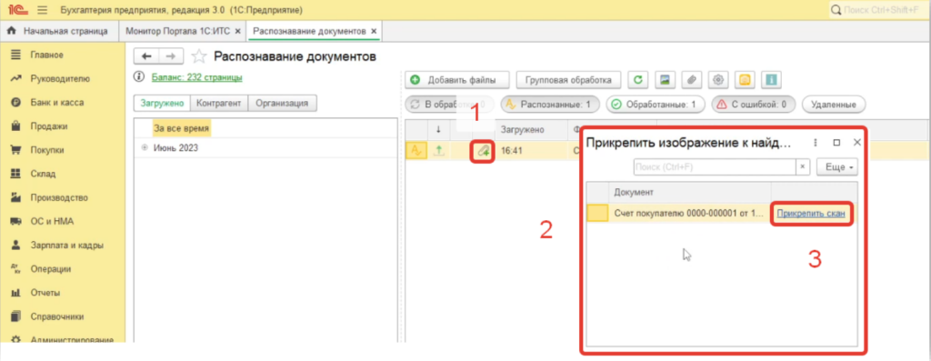Select the За все время row
Image resolution: width=931 pixels, height=361 pixels.
(181, 128)
